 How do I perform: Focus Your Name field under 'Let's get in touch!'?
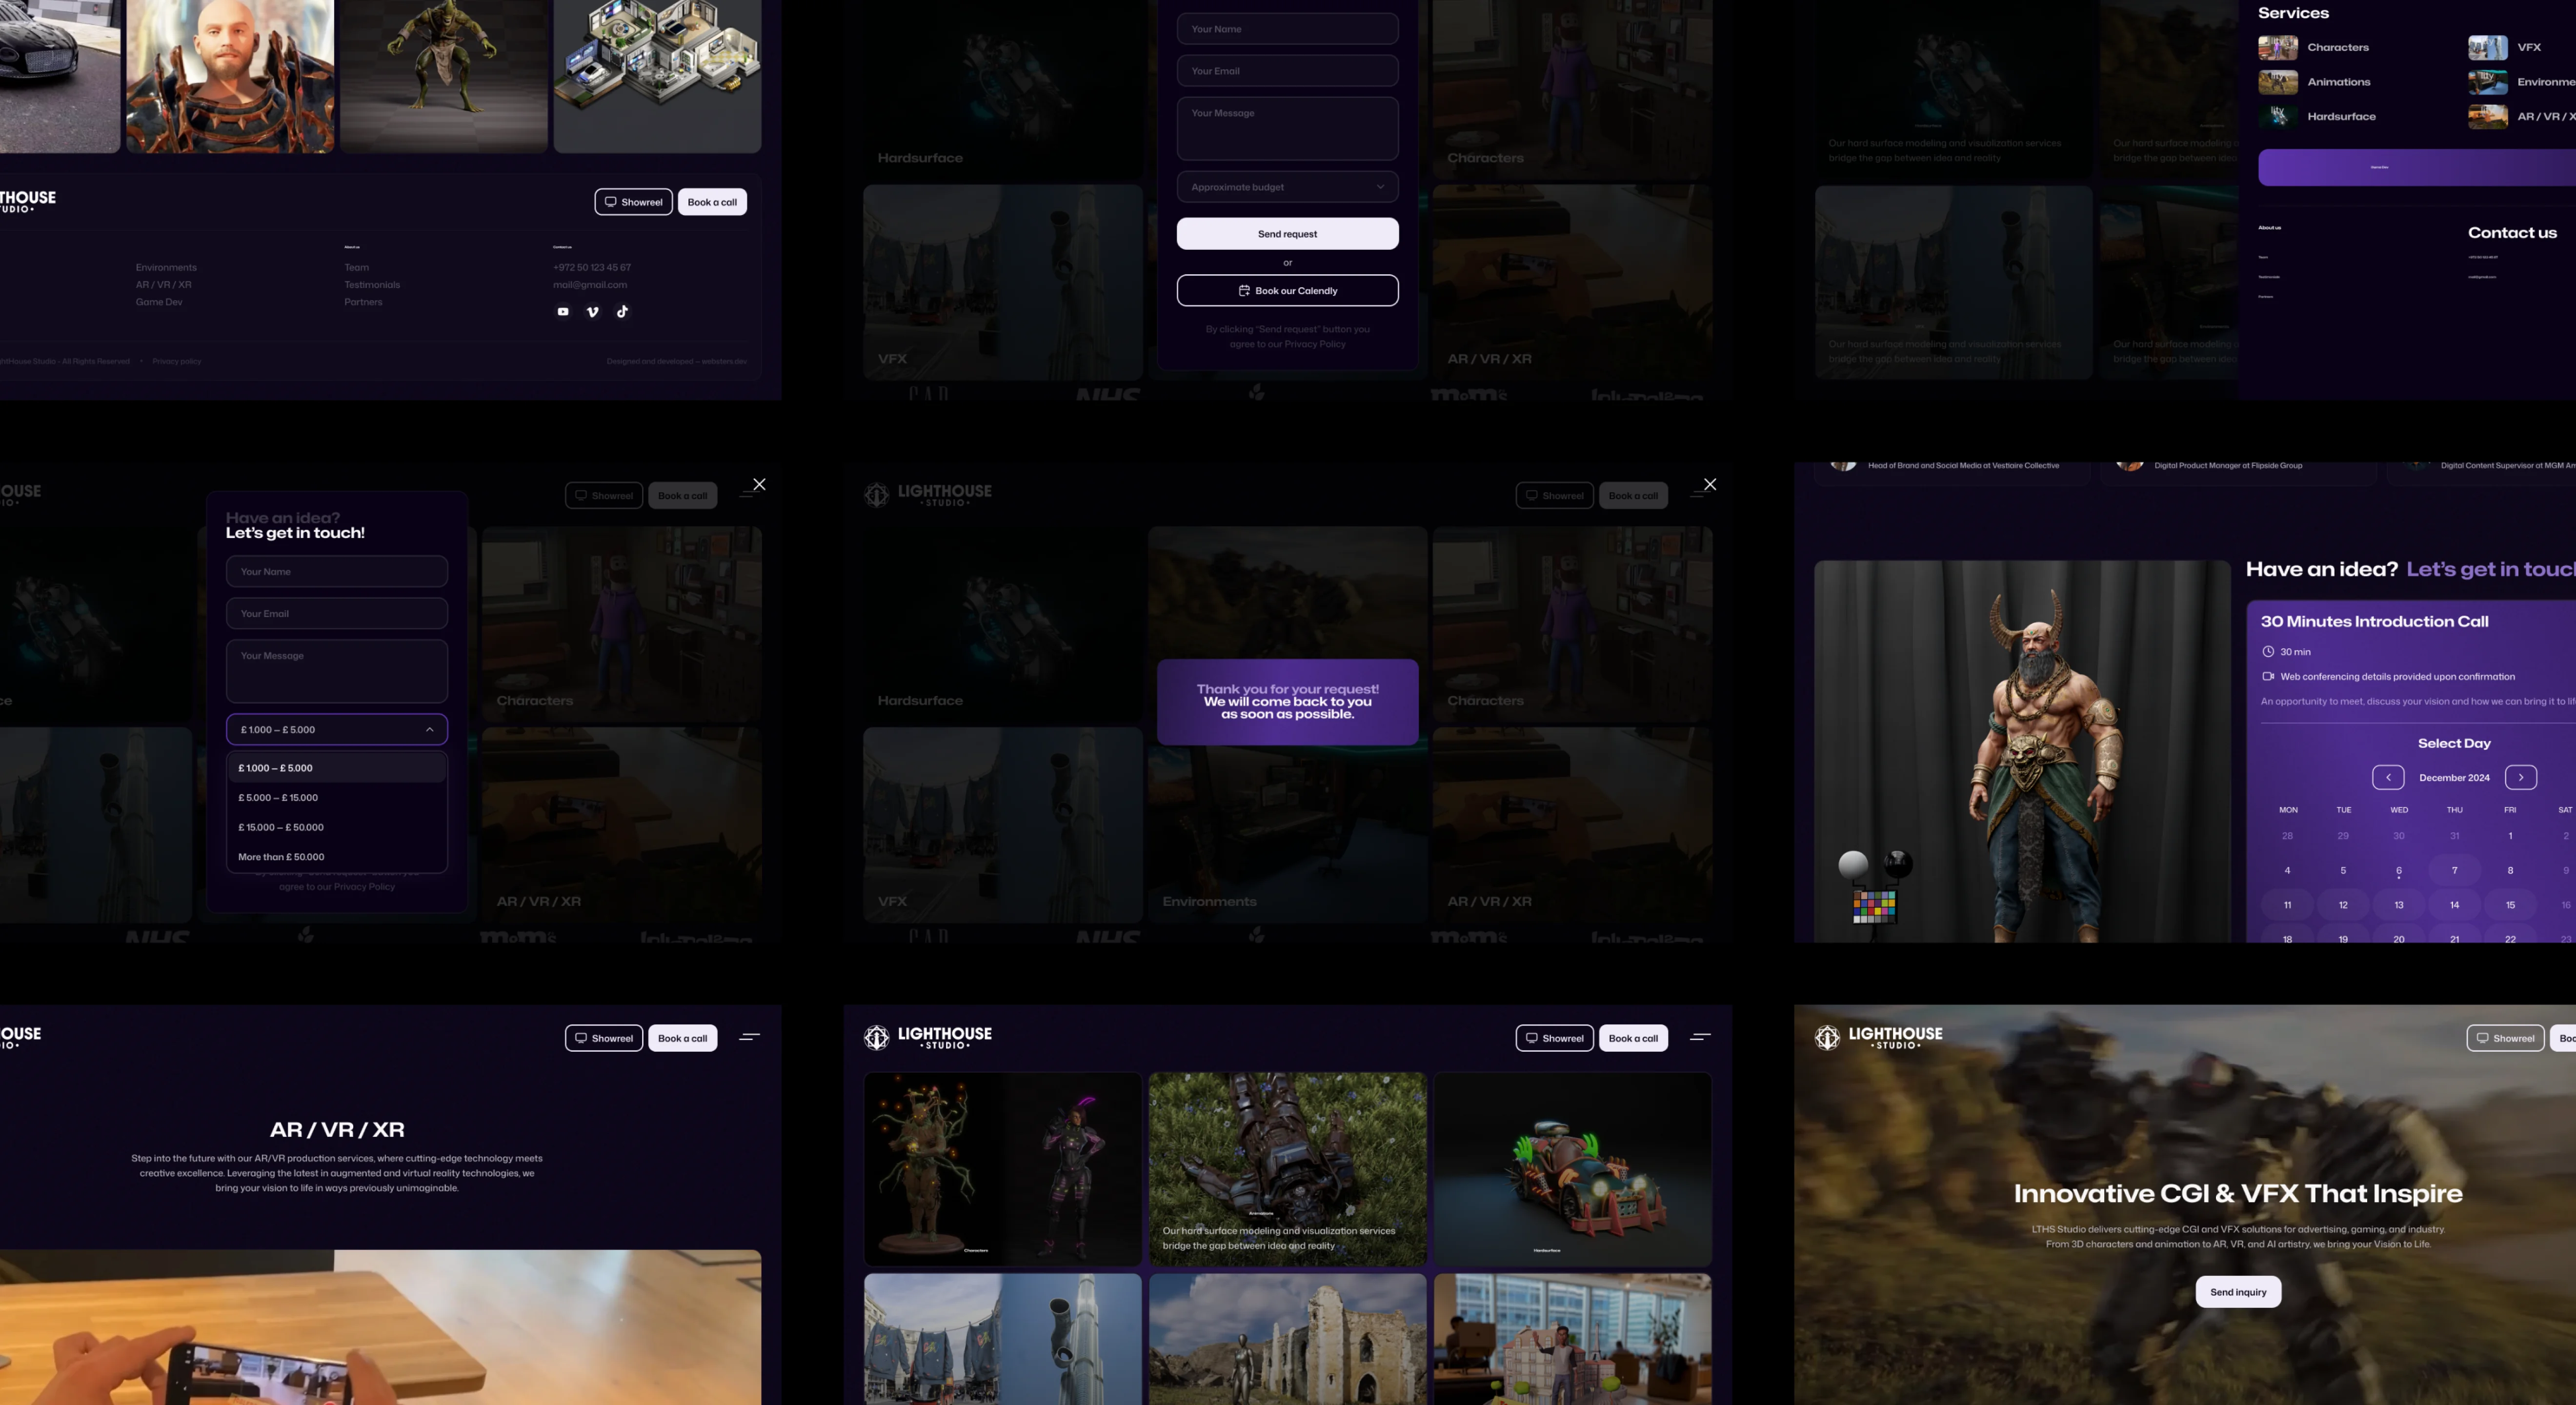[x=337, y=572]
